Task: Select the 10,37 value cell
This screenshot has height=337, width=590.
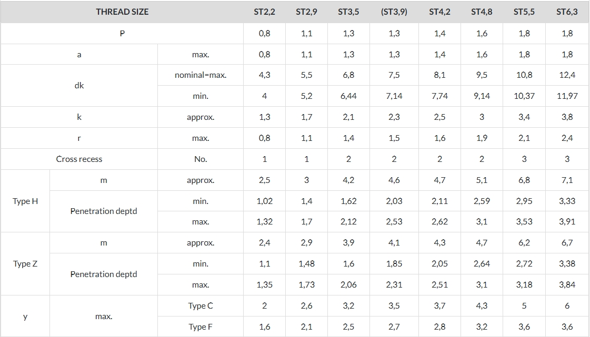Action: click(524, 96)
